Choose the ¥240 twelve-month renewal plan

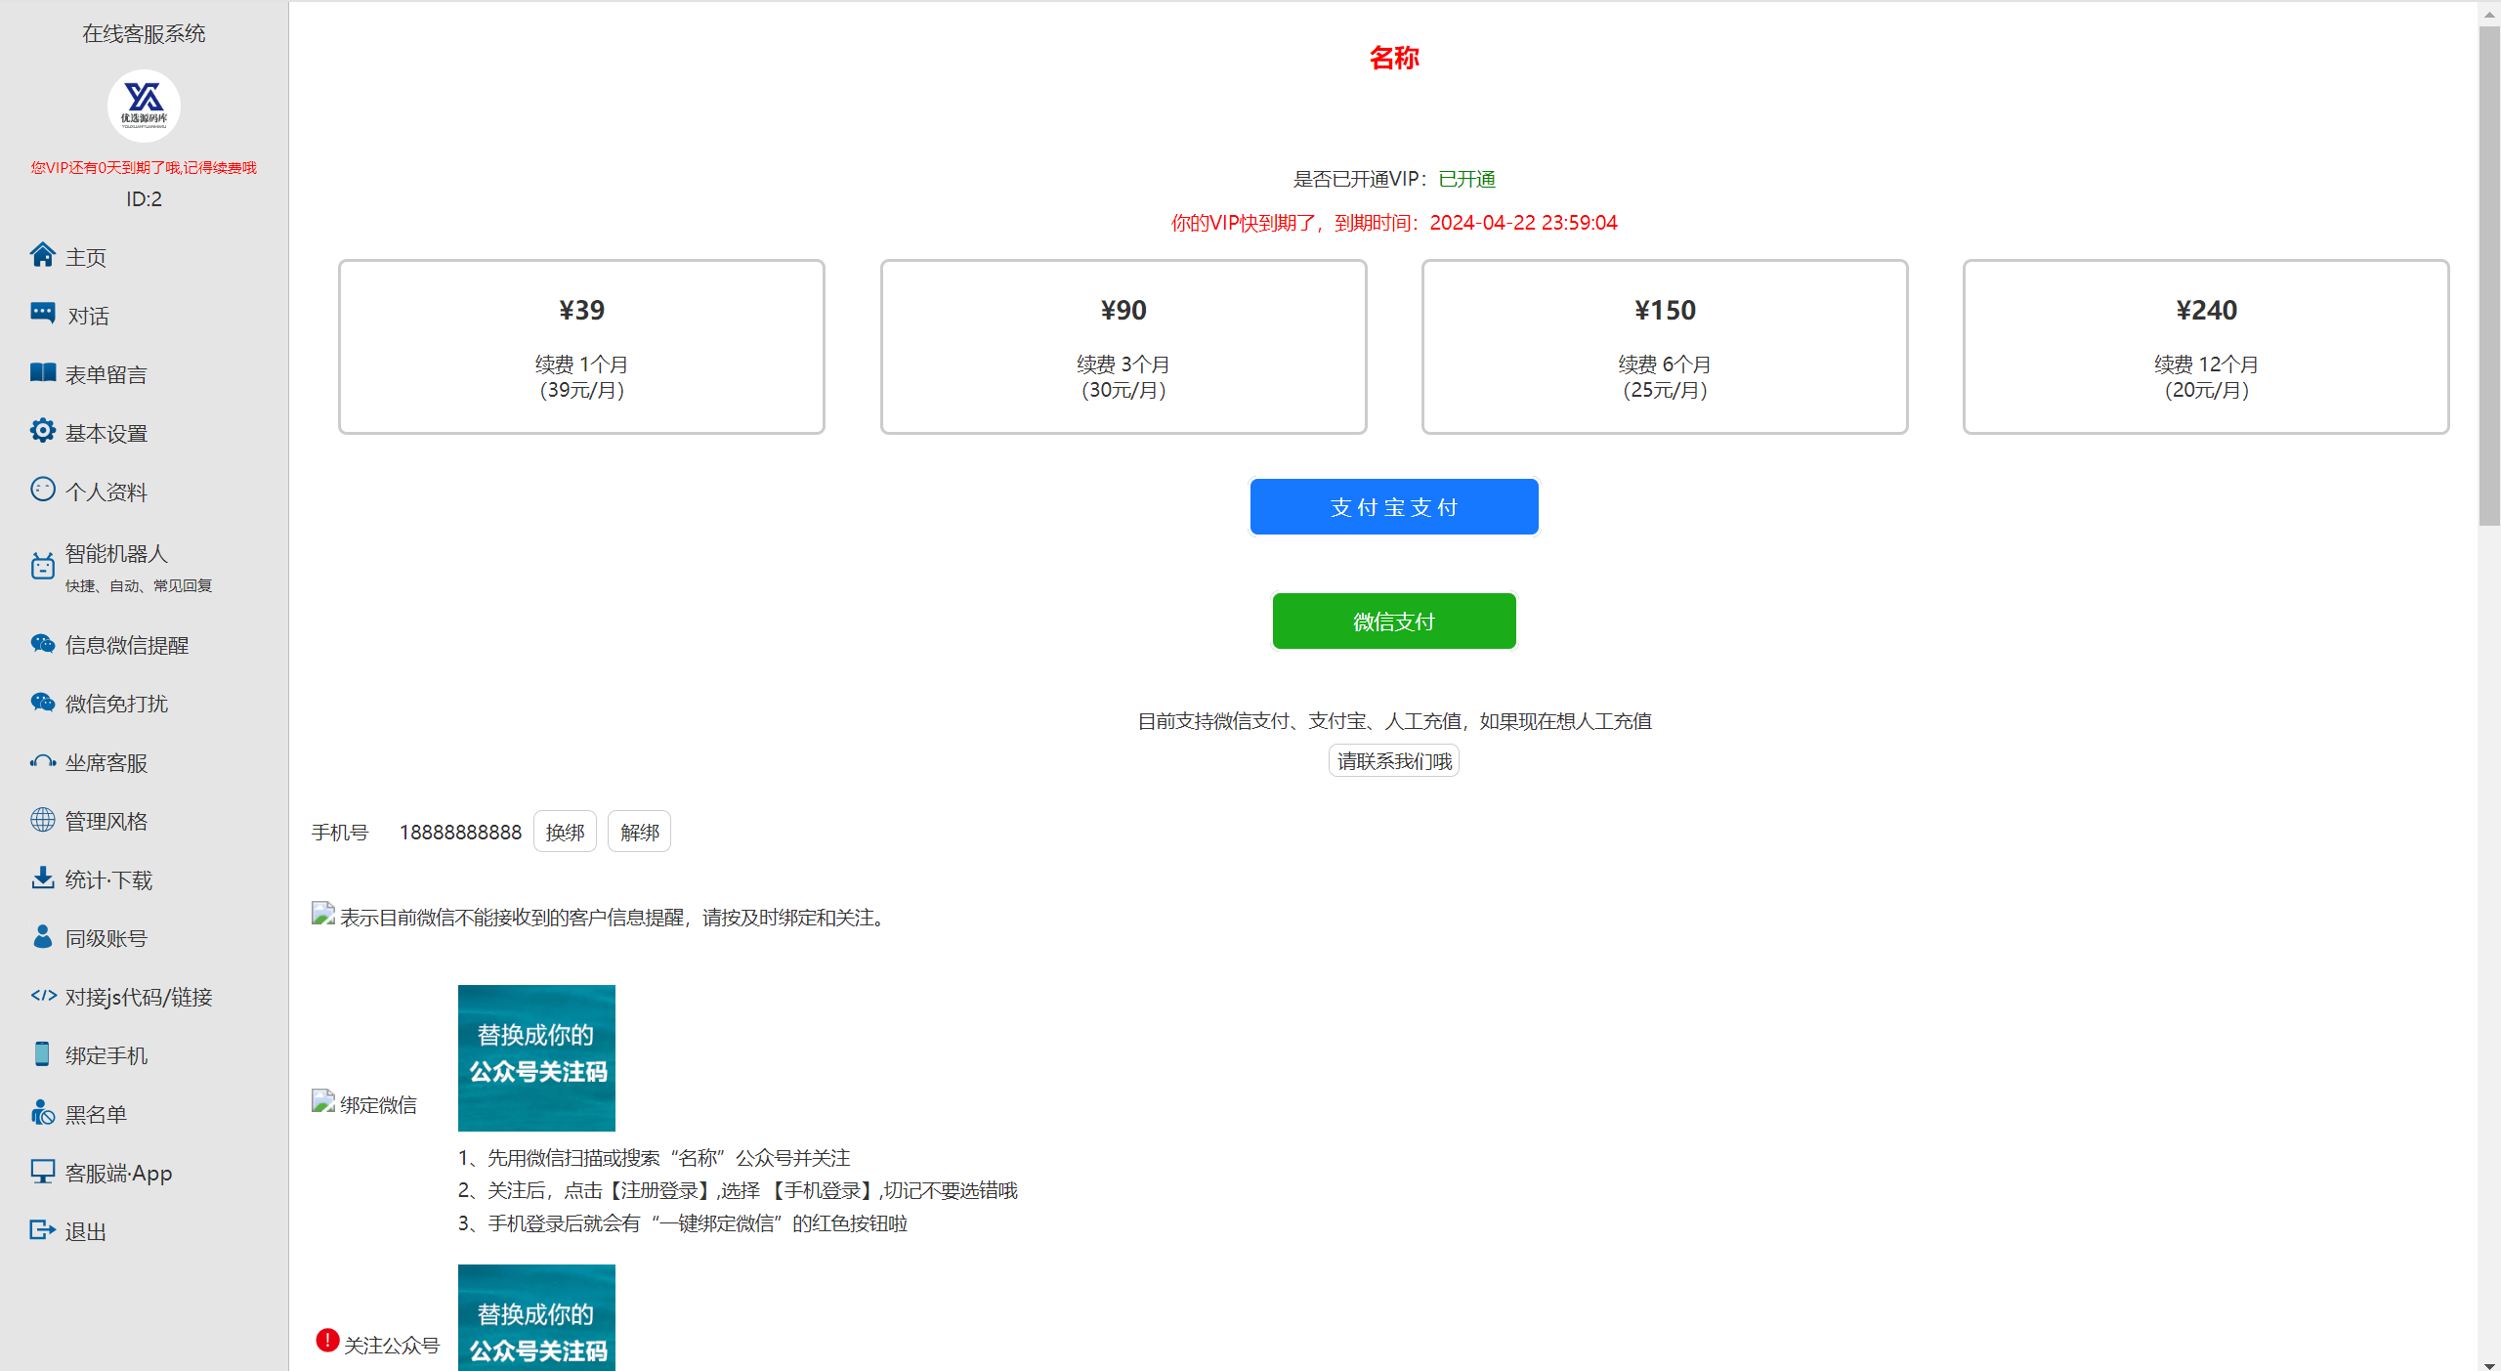point(2206,347)
